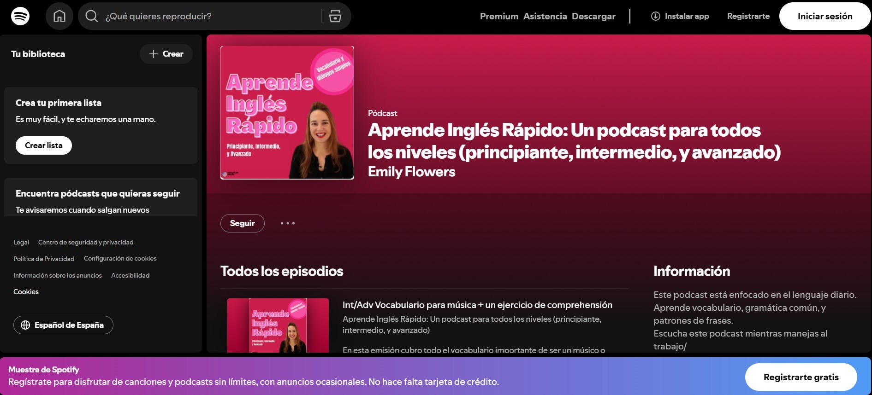The width and height of the screenshot is (872, 395).
Task: Open Centro de seguridad y privacidad link
Action: [x=86, y=242]
